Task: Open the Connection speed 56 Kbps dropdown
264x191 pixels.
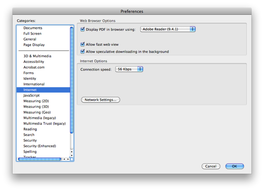Action: 129,69
